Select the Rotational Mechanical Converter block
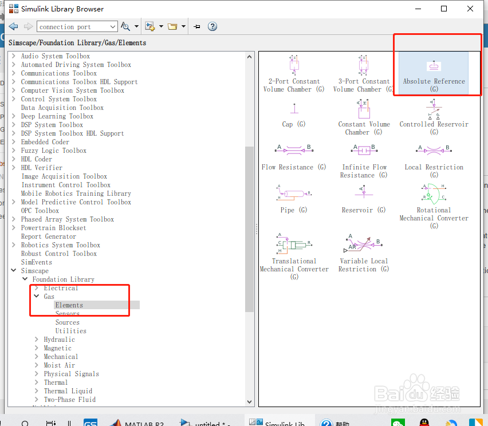 coord(434,206)
